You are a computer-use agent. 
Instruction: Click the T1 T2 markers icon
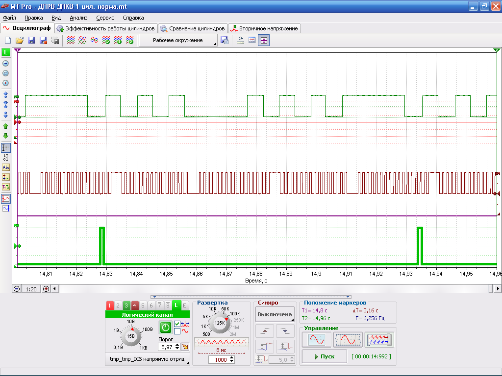6,187
